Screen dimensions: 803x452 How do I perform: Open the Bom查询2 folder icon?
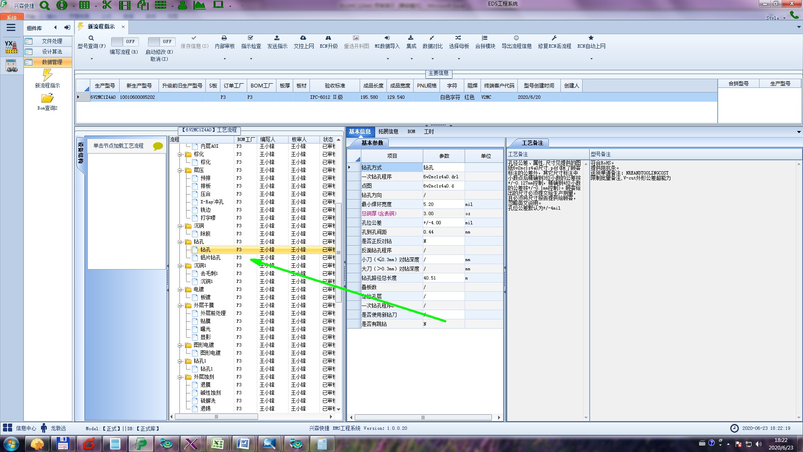[x=47, y=98]
